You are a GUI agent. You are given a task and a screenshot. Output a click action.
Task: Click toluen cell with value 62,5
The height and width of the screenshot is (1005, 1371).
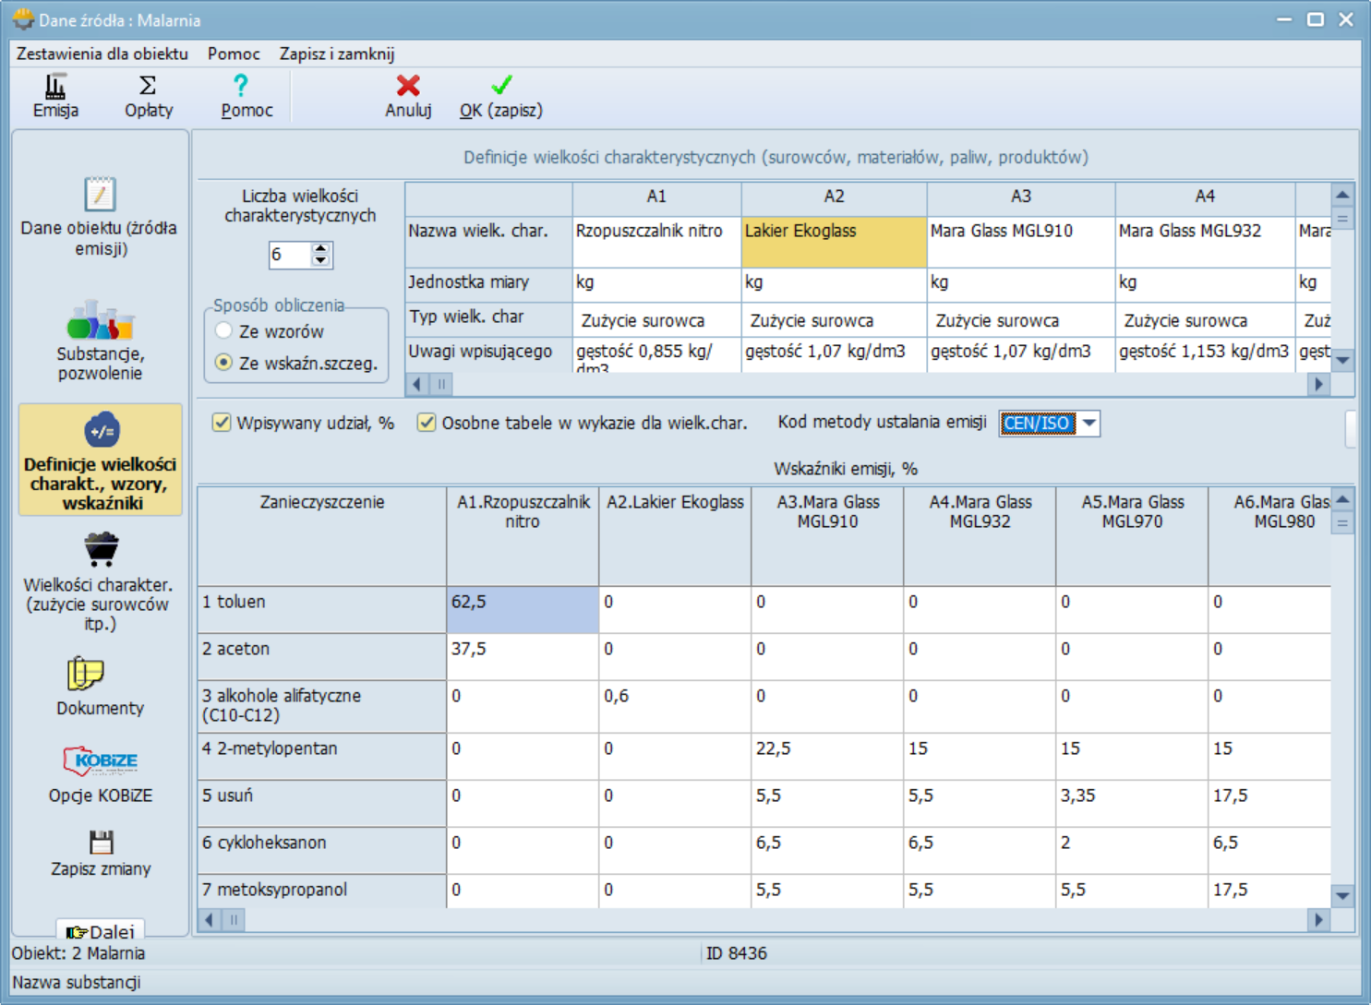[523, 610]
